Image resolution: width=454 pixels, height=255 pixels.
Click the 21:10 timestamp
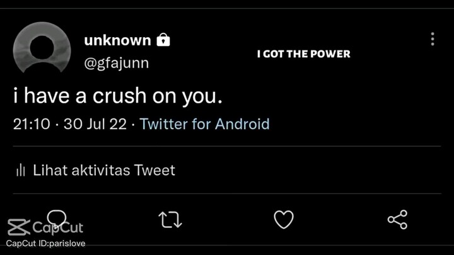(x=32, y=123)
